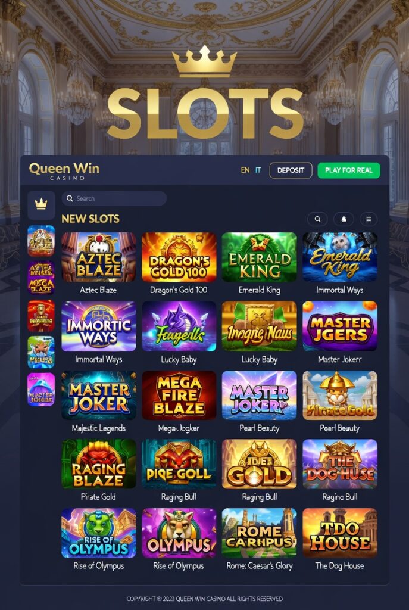Focus the Search input field
The height and width of the screenshot is (610, 409).
pos(114,198)
